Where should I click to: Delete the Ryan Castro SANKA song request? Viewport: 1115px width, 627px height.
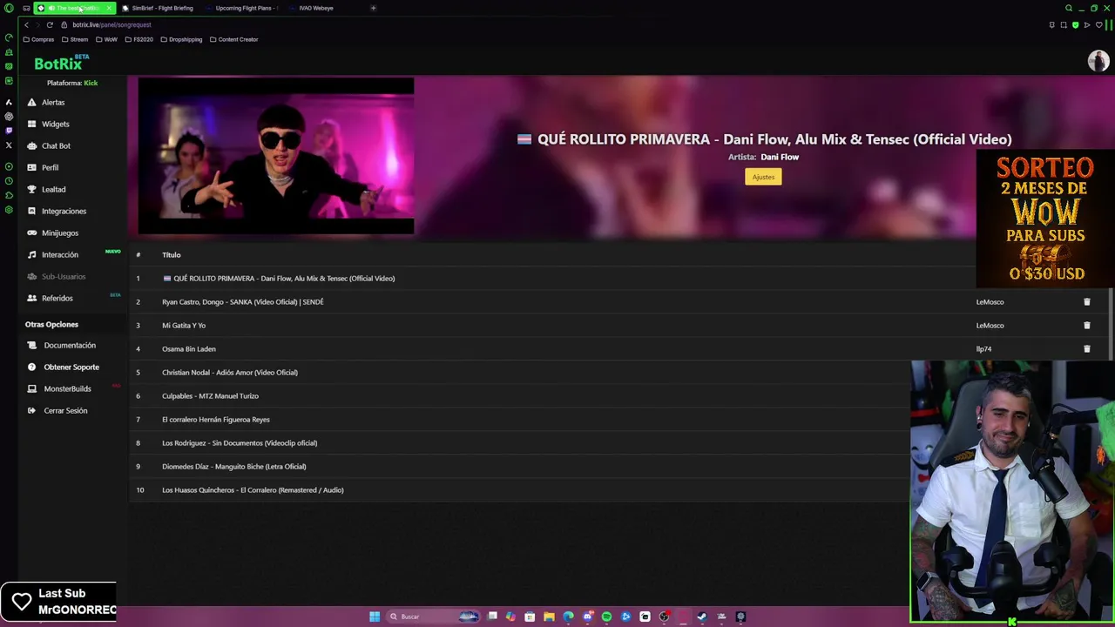tap(1086, 301)
